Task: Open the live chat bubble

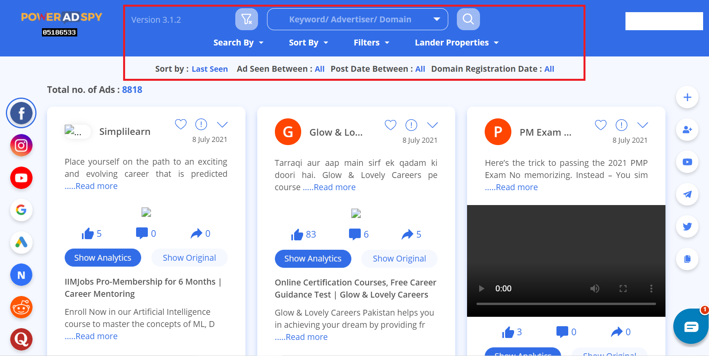Action: pos(691,326)
